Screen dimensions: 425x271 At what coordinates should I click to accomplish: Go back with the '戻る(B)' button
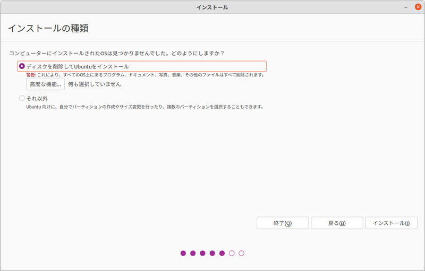[x=337, y=223]
